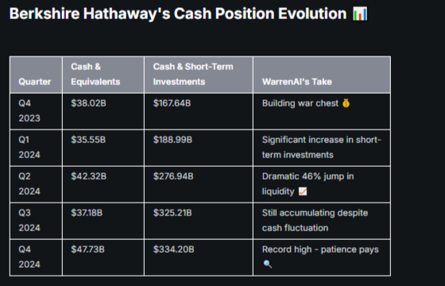445x286 pixels.
Task: Click the WarrenAI's Take column header
Action: (x=297, y=82)
